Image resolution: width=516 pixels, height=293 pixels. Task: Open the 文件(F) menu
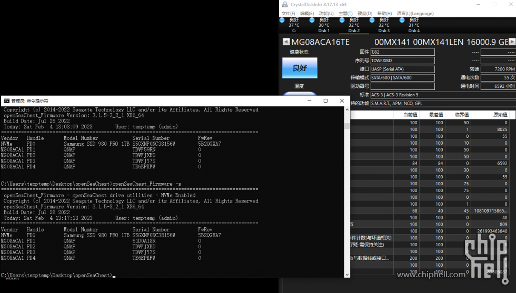(x=289, y=14)
